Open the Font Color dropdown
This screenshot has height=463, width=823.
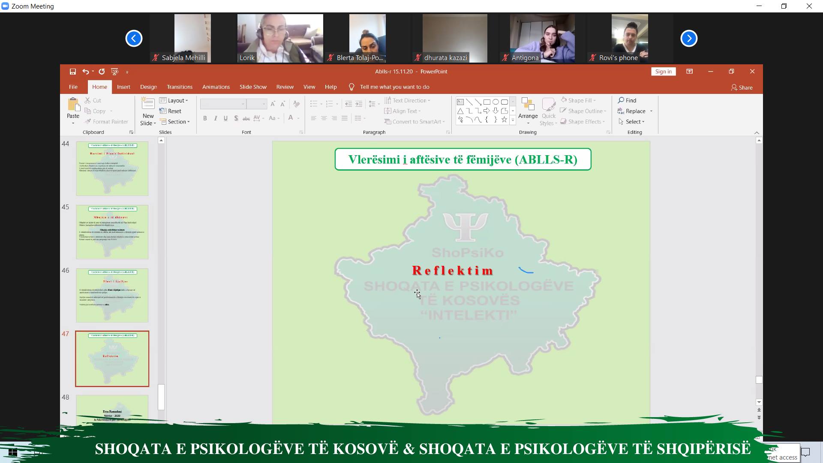298,118
